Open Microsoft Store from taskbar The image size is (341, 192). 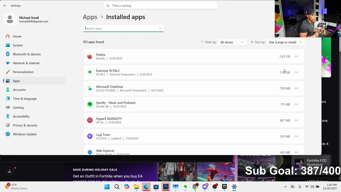156,187
